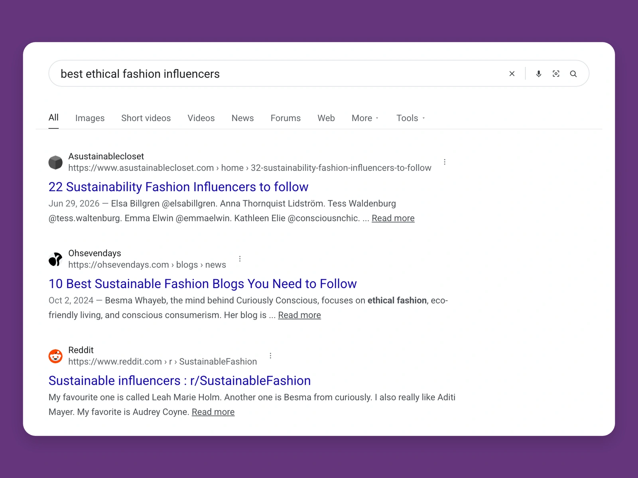Click the ohsevendays.com blogs news URL
The image size is (638, 478).
pyautogui.click(x=147, y=265)
